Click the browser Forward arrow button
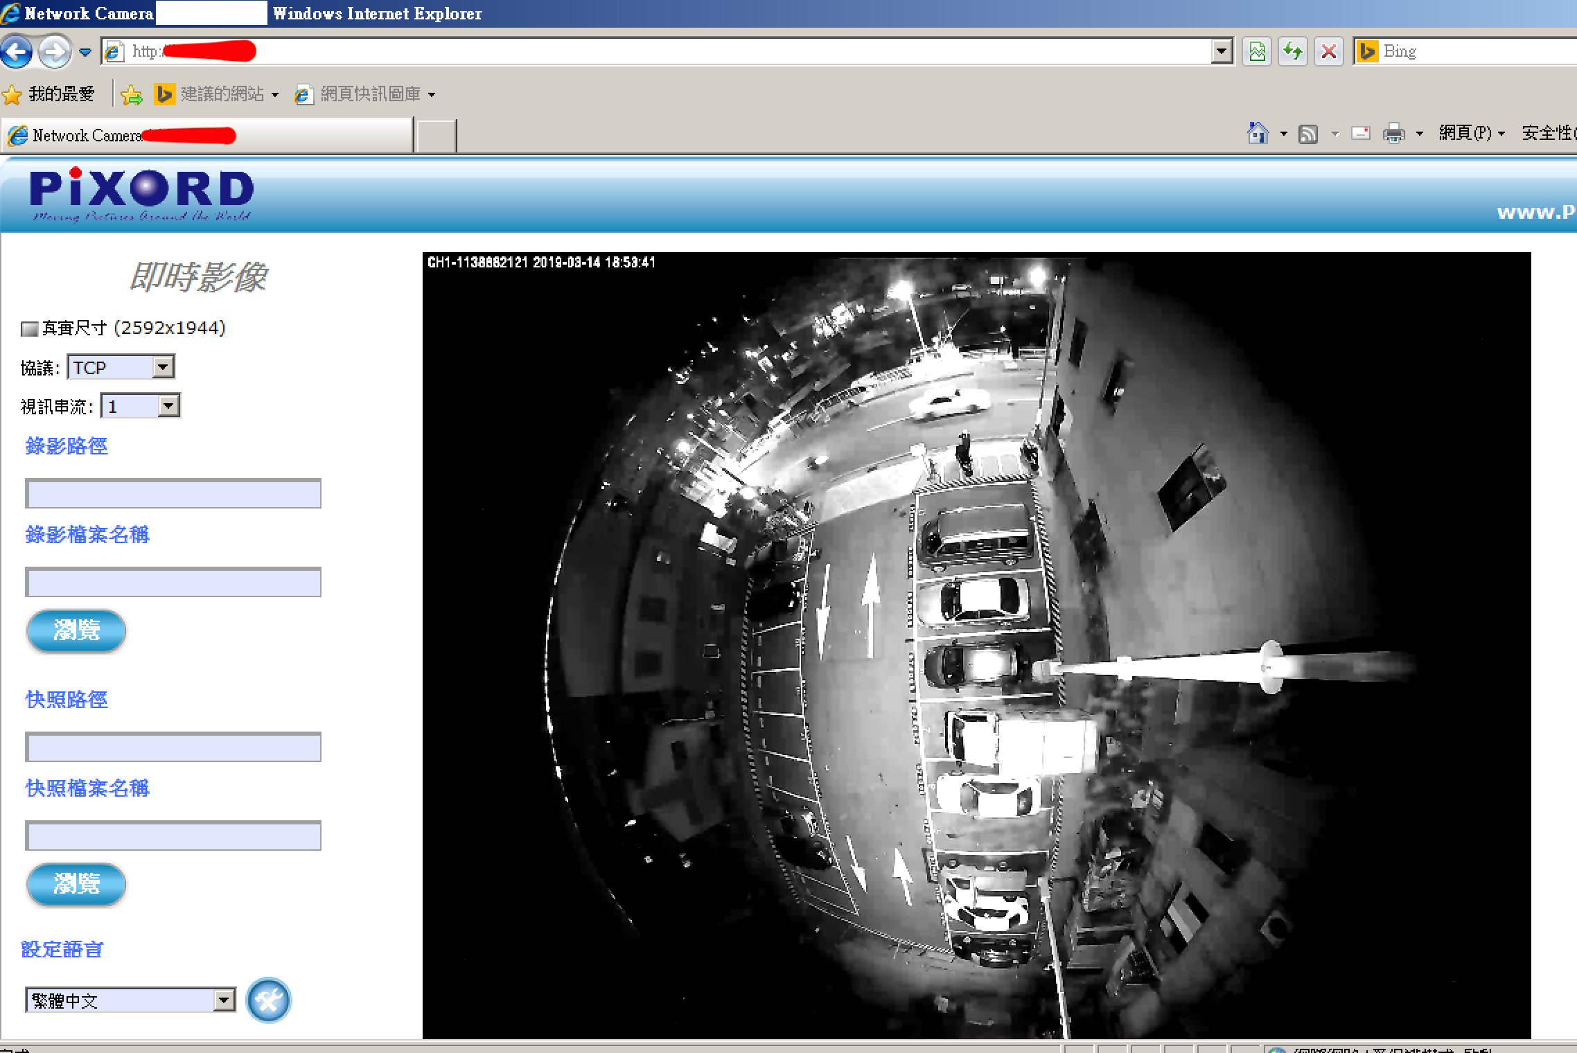 [54, 52]
